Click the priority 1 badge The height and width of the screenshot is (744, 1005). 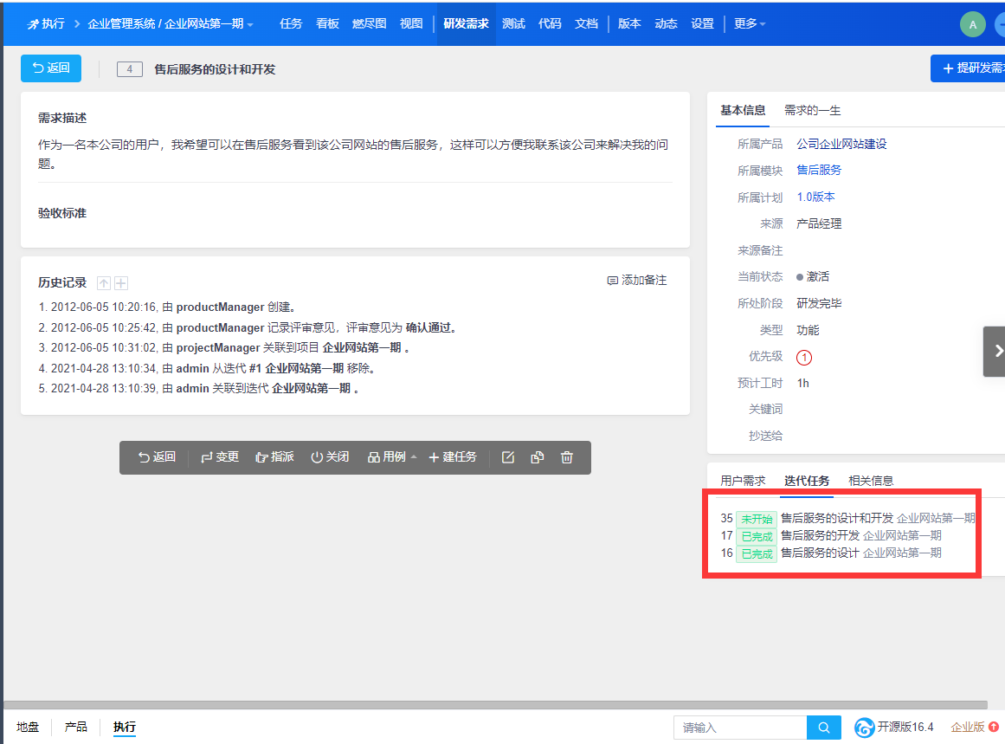pos(804,357)
